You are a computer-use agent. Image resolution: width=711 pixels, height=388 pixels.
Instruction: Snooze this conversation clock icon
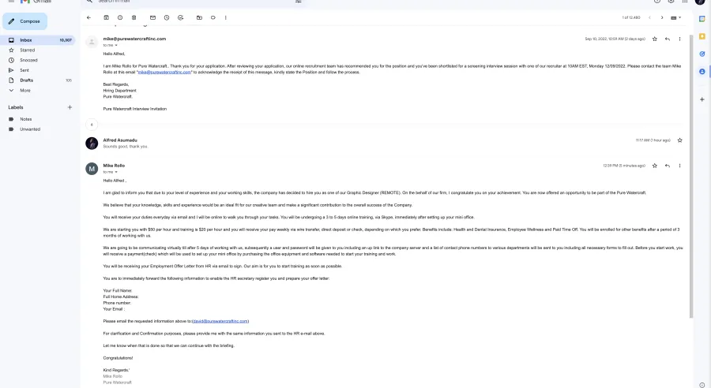click(x=167, y=17)
